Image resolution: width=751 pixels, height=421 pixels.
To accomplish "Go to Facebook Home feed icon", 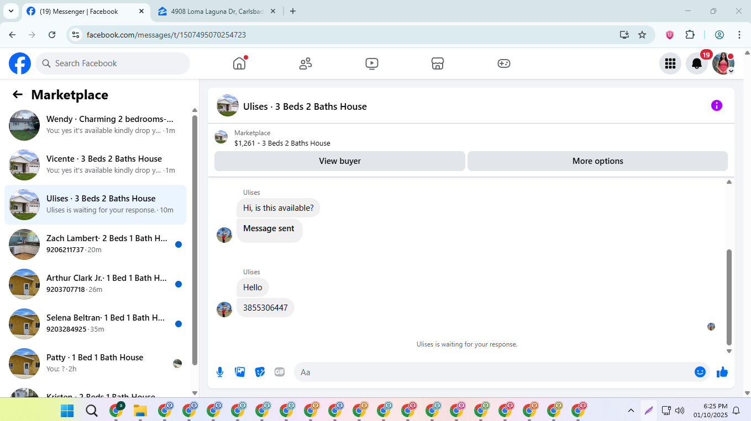I will 239,63.
